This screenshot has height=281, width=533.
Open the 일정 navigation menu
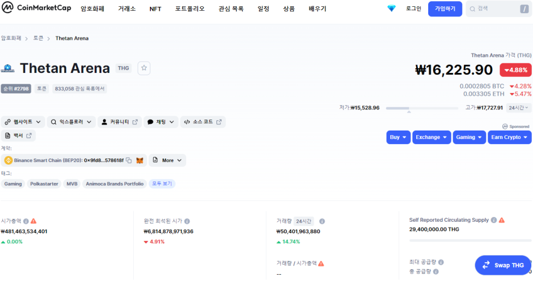(x=264, y=9)
